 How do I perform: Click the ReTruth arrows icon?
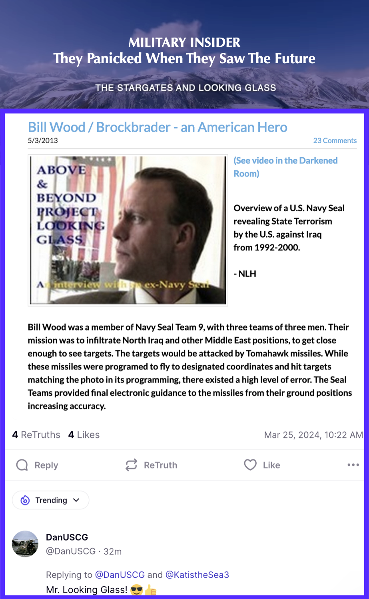point(131,465)
